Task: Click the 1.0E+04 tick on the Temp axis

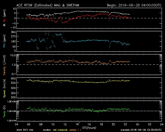Action: click(12, 121)
